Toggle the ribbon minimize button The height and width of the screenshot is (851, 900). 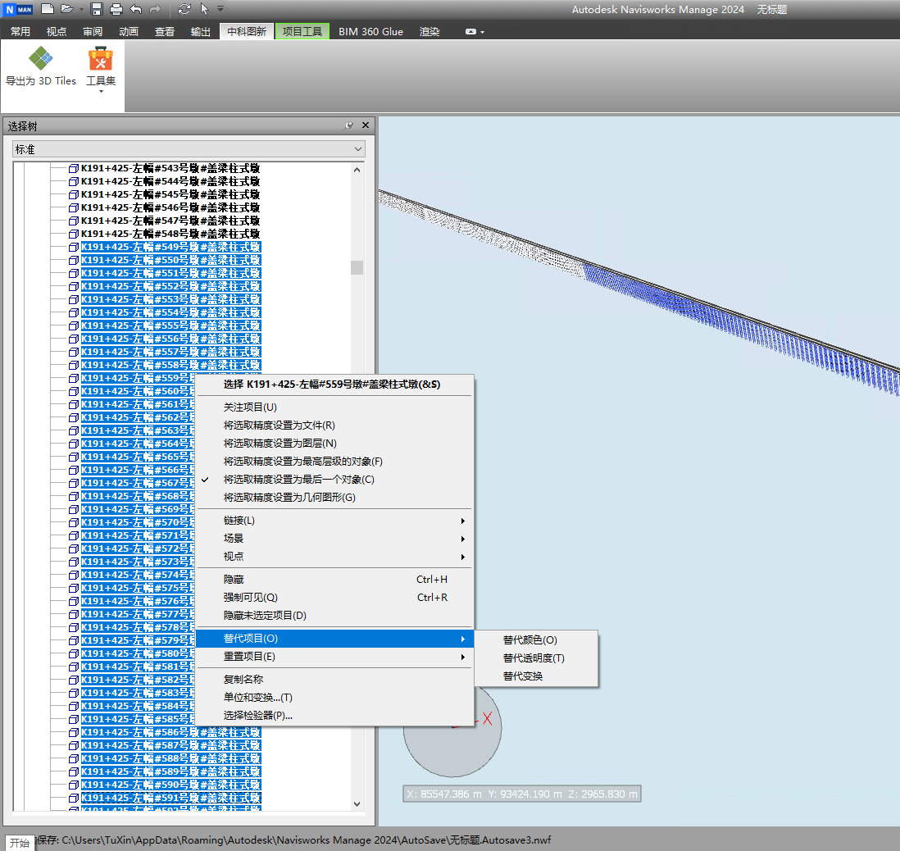(470, 32)
